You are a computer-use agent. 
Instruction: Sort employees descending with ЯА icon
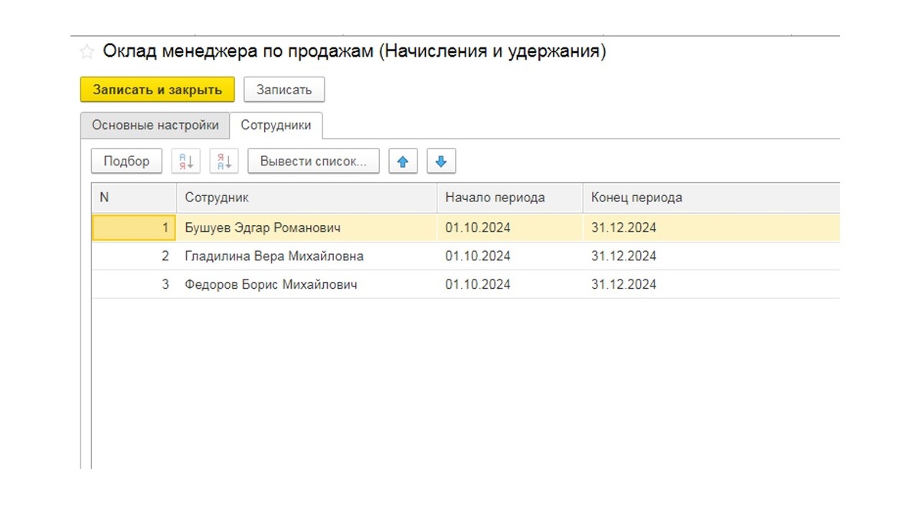(224, 160)
